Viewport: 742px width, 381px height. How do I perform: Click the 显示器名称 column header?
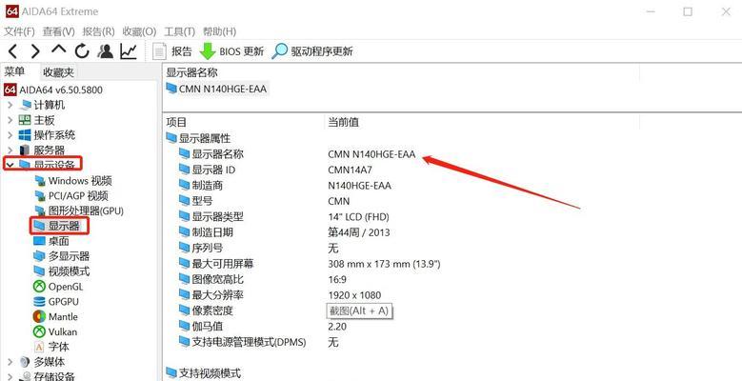coord(191,72)
